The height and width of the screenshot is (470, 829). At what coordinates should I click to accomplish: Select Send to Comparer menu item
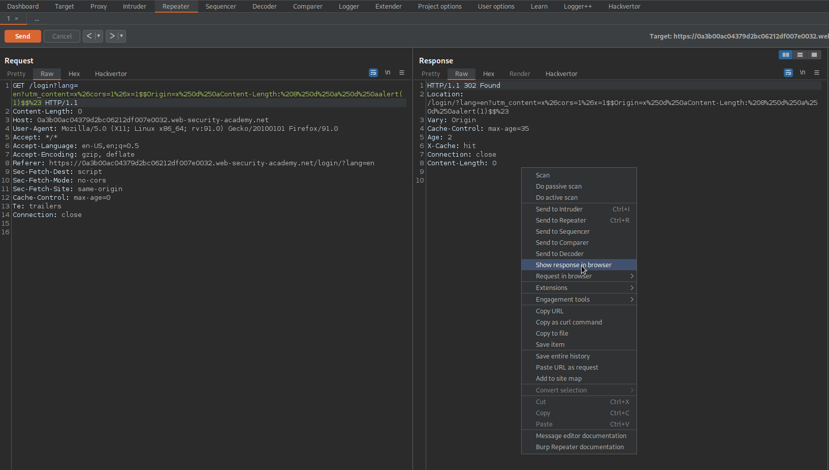coord(579,243)
